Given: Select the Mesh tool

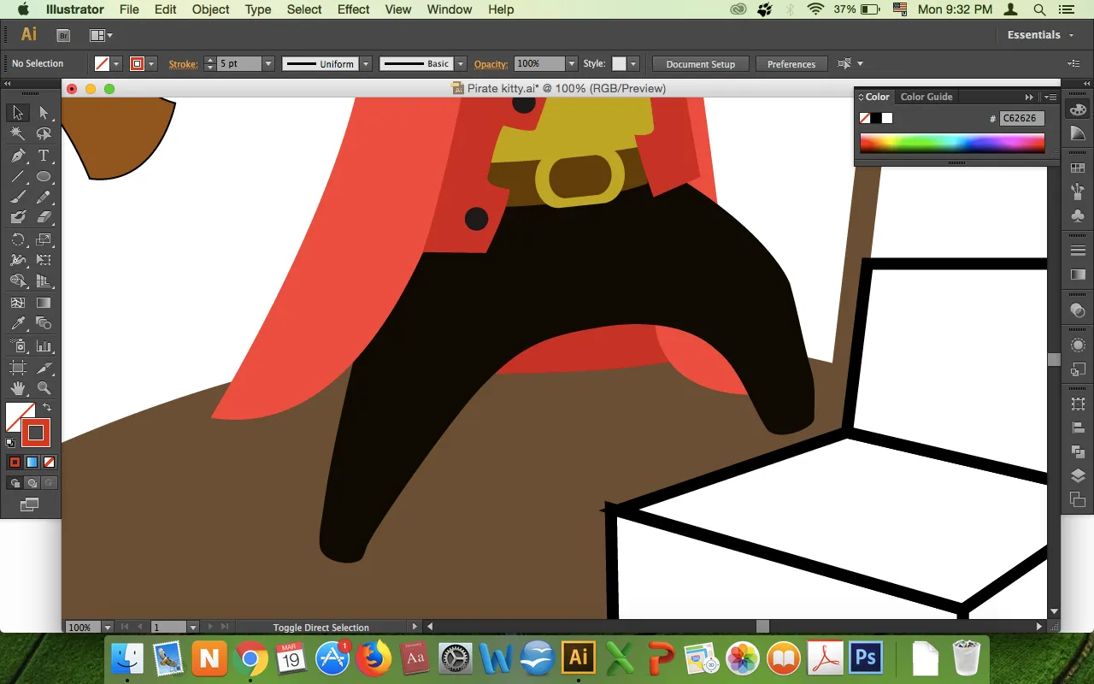Looking at the screenshot, I should pyautogui.click(x=18, y=303).
